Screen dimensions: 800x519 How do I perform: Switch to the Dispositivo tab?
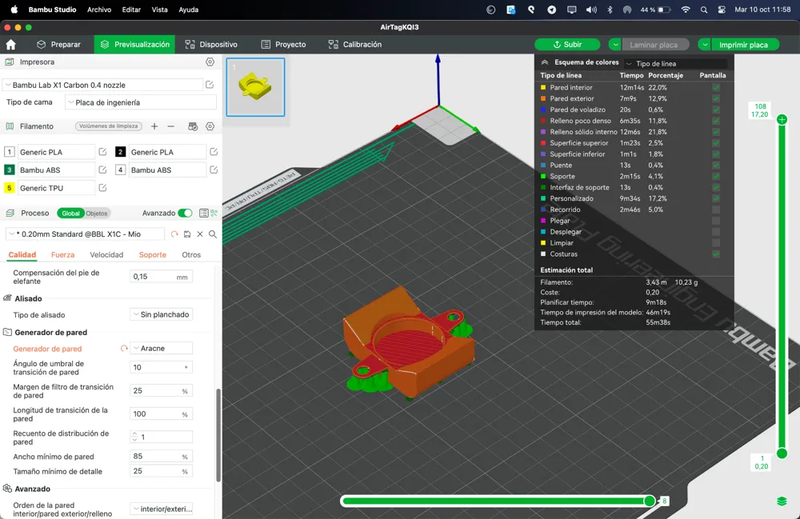point(211,44)
